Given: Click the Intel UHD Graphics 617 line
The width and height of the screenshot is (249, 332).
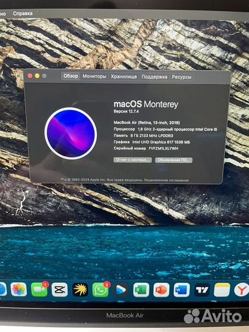Looking at the screenshot, I should tap(152, 142).
